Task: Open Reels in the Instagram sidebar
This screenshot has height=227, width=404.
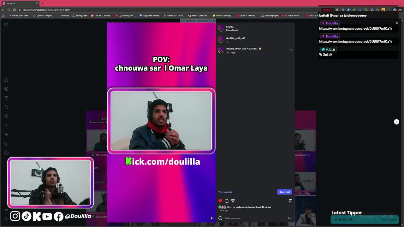Action: [x=6, y=89]
